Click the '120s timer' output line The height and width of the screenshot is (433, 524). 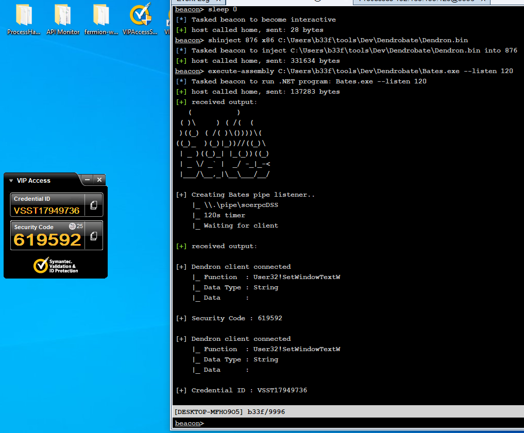click(219, 215)
